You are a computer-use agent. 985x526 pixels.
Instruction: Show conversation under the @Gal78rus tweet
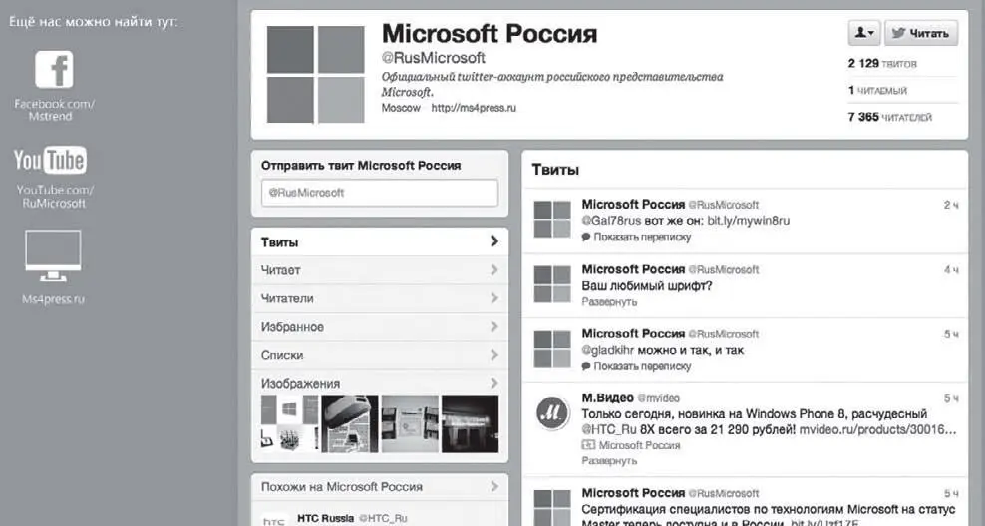(636, 237)
